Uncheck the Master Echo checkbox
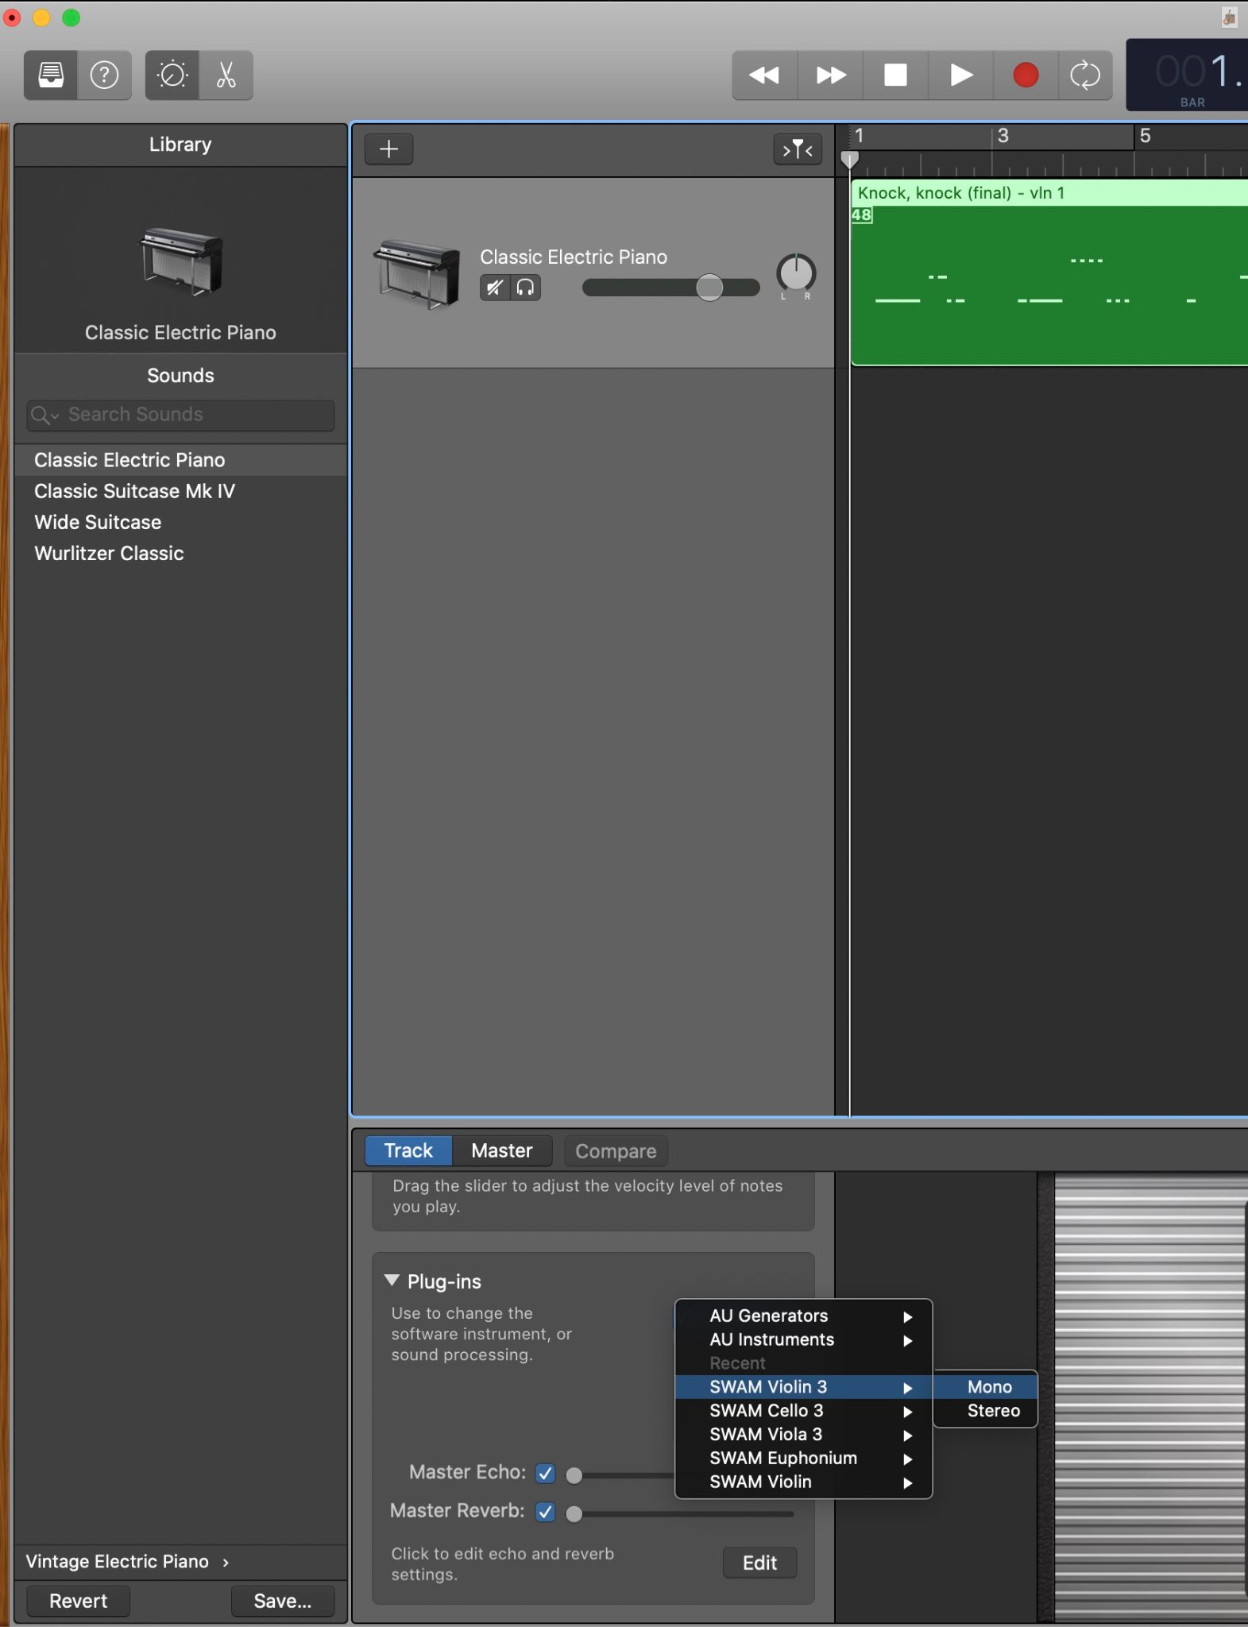Viewport: 1248px width, 1627px height. 545,1474
